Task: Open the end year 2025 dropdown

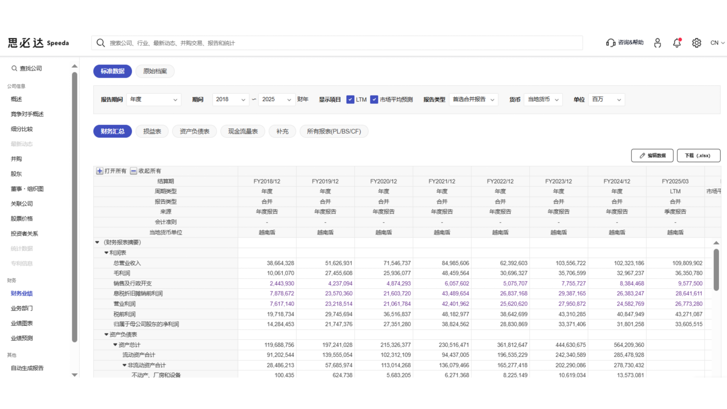Action: coord(277,99)
